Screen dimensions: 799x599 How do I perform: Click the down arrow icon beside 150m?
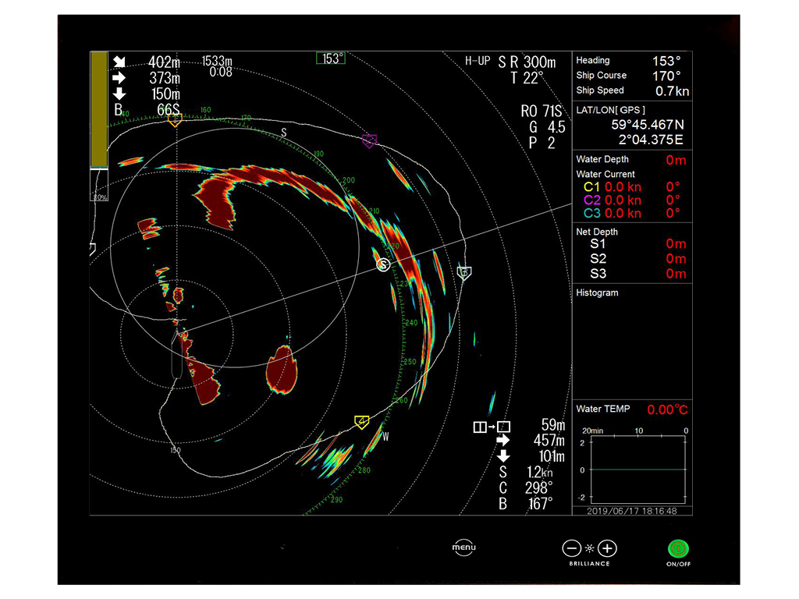tap(119, 94)
